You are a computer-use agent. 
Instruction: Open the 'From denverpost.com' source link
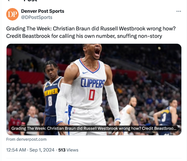click(x=26, y=139)
